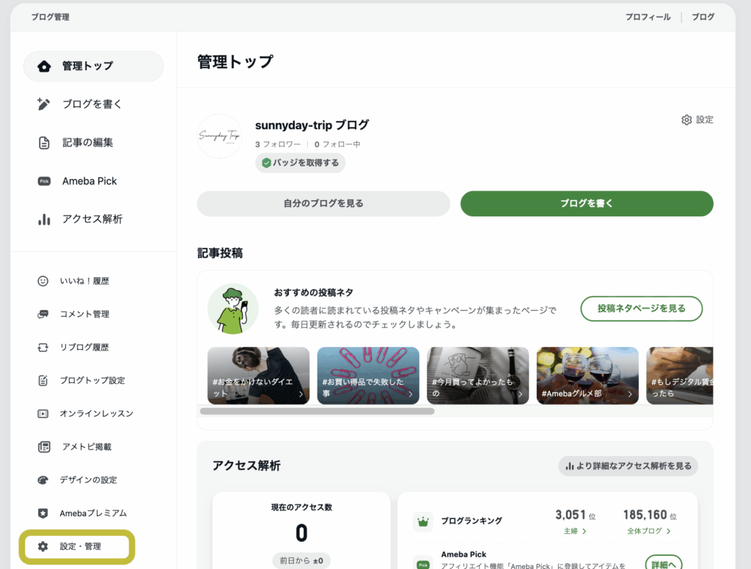This screenshot has height=569, width=751.
Task: Click the 詳細へ button in Ameba Pick row
Action: pos(663,564)
